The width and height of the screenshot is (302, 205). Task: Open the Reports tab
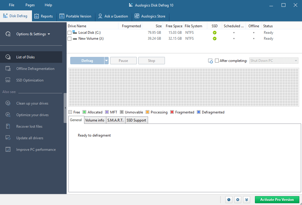(x=44, y=16)
